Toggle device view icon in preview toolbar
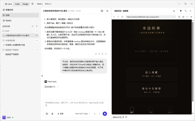The image size is (195, 121). click(x=183, y=17)
